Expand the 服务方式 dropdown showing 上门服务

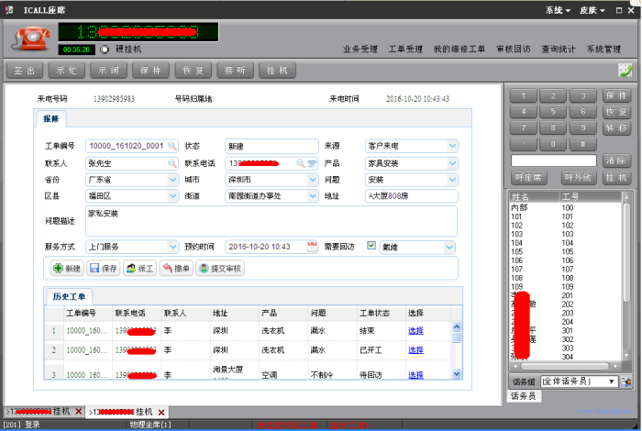[x=172, y=247]
